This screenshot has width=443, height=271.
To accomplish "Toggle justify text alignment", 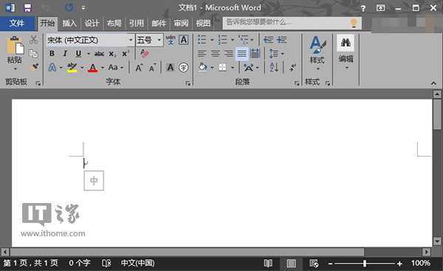I will (242, 53).
